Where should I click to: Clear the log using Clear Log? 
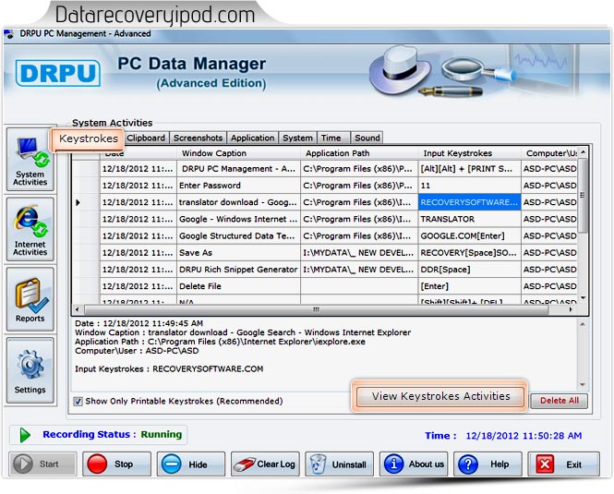(265, 464)
